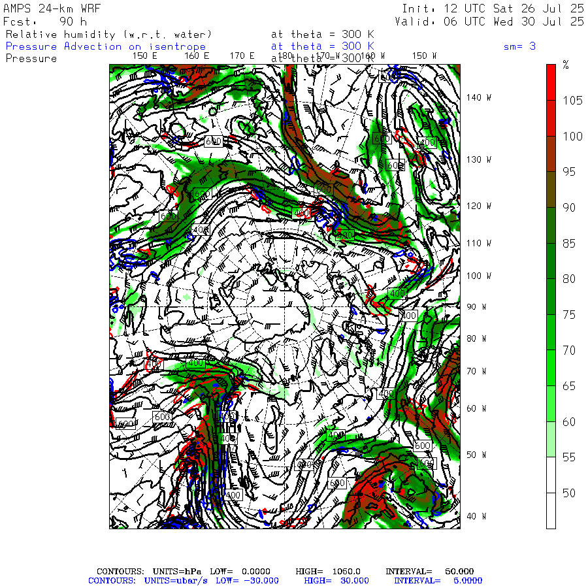
Task: Select the blue 'HIGH= 30.000' legend value
Action: point(336,581)
